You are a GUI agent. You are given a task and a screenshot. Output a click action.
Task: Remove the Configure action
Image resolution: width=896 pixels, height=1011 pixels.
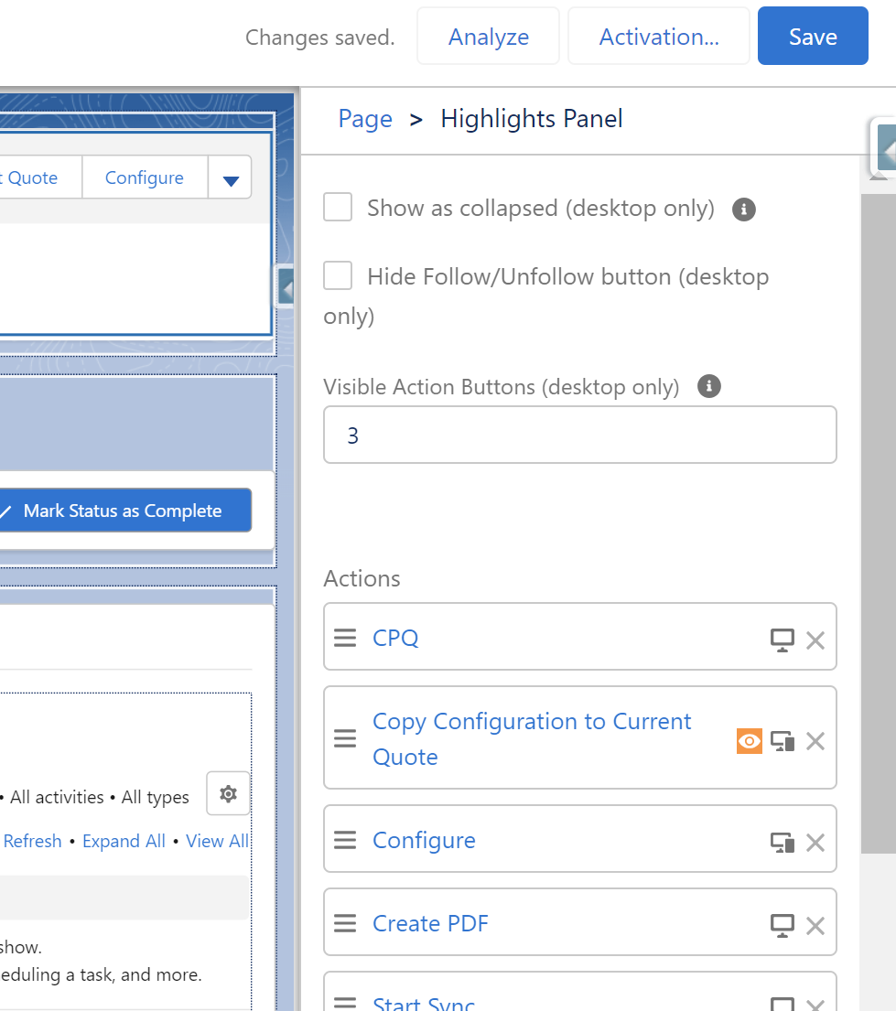pyautogui.click(x=815, y=843)
